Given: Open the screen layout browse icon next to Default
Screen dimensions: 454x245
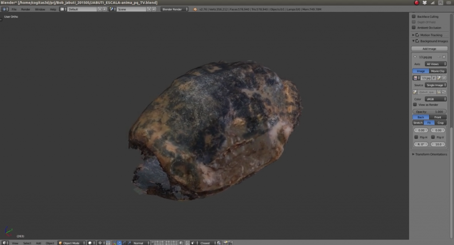Looking at the screenshot, I should pyautogui.click(x=63, y=9).
